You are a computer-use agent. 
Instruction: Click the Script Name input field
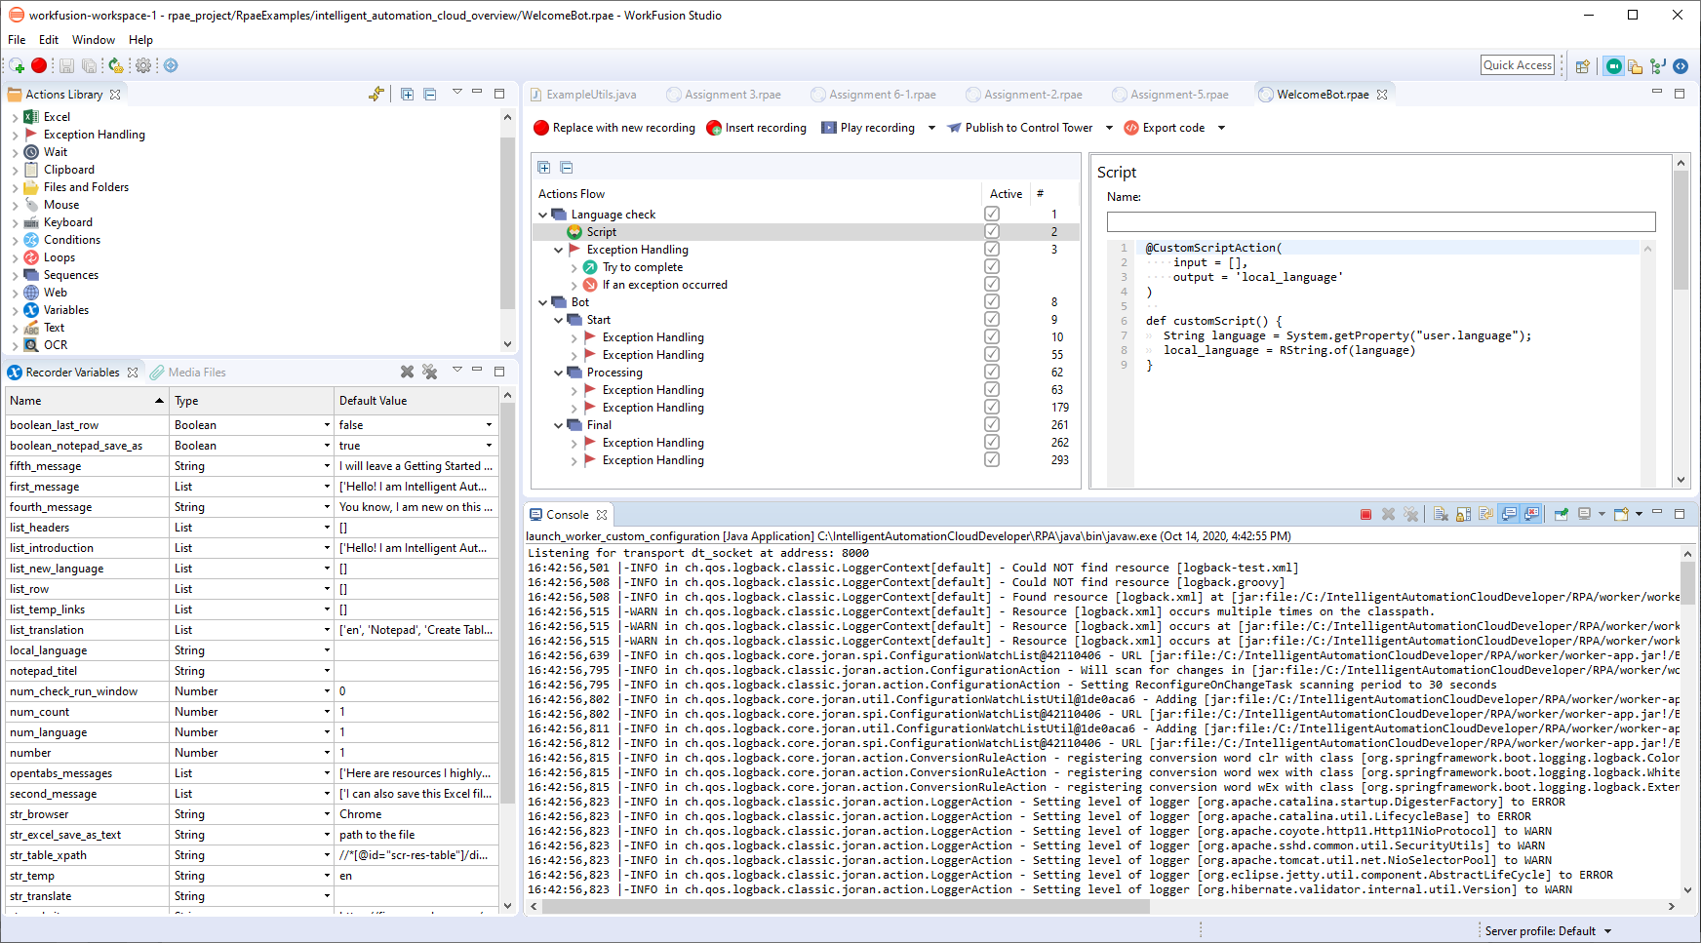(x=1381, y=222)
